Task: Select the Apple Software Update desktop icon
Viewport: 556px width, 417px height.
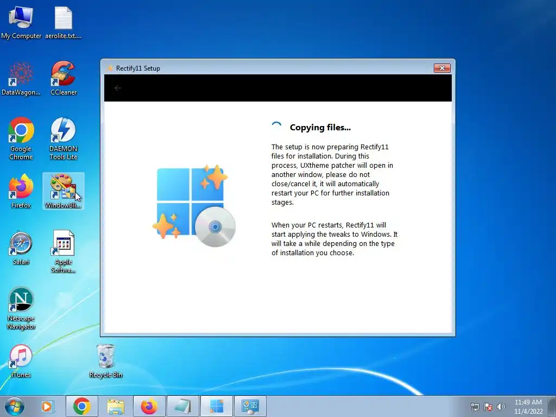Action: click(64, 252)
